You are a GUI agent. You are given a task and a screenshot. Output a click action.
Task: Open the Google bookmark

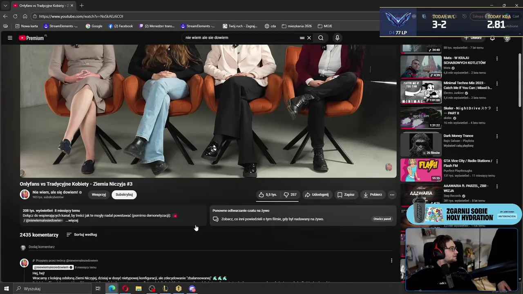click(x=94, y=26)
